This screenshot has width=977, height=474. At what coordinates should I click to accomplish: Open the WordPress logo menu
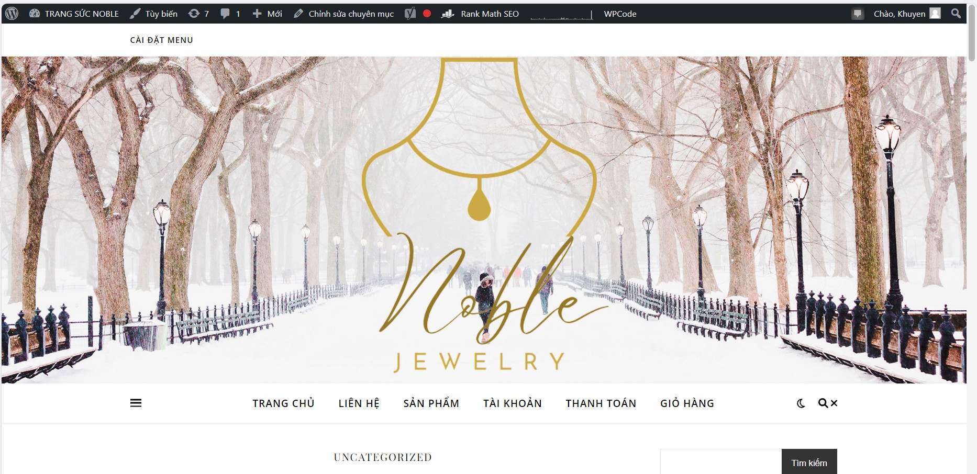pyautogui.click(x=12, y=14)
